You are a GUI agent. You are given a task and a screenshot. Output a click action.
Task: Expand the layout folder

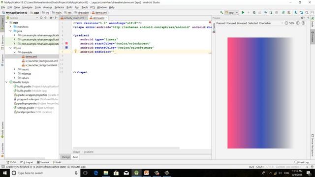[14, 69]
